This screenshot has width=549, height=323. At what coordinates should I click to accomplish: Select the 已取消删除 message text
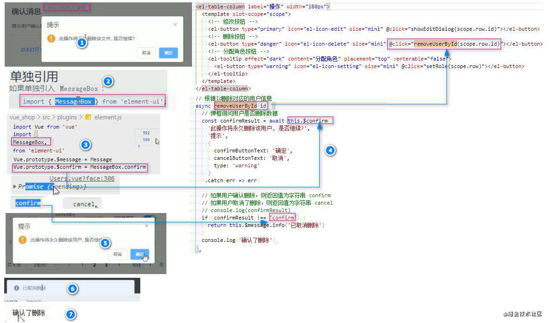[34, 288]
